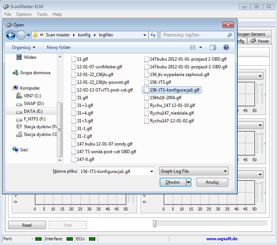Select file icon of 11.glf
This screenshot has height=245, width=277.
click(74, 59)
